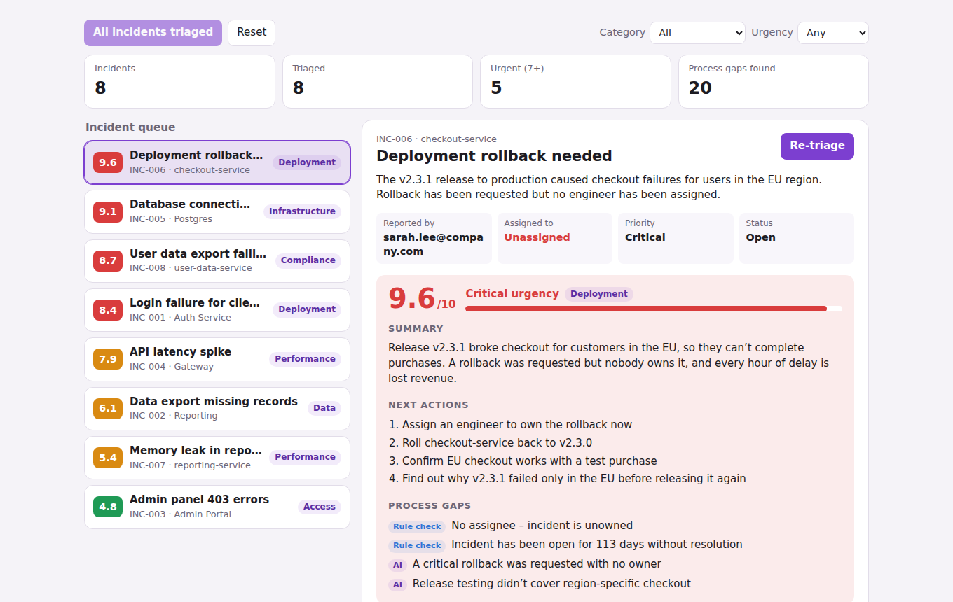The width and height of the screenshot is (953, 602).
Task: Select Memory leak incident INC-007
Action: tap(217, 458)
